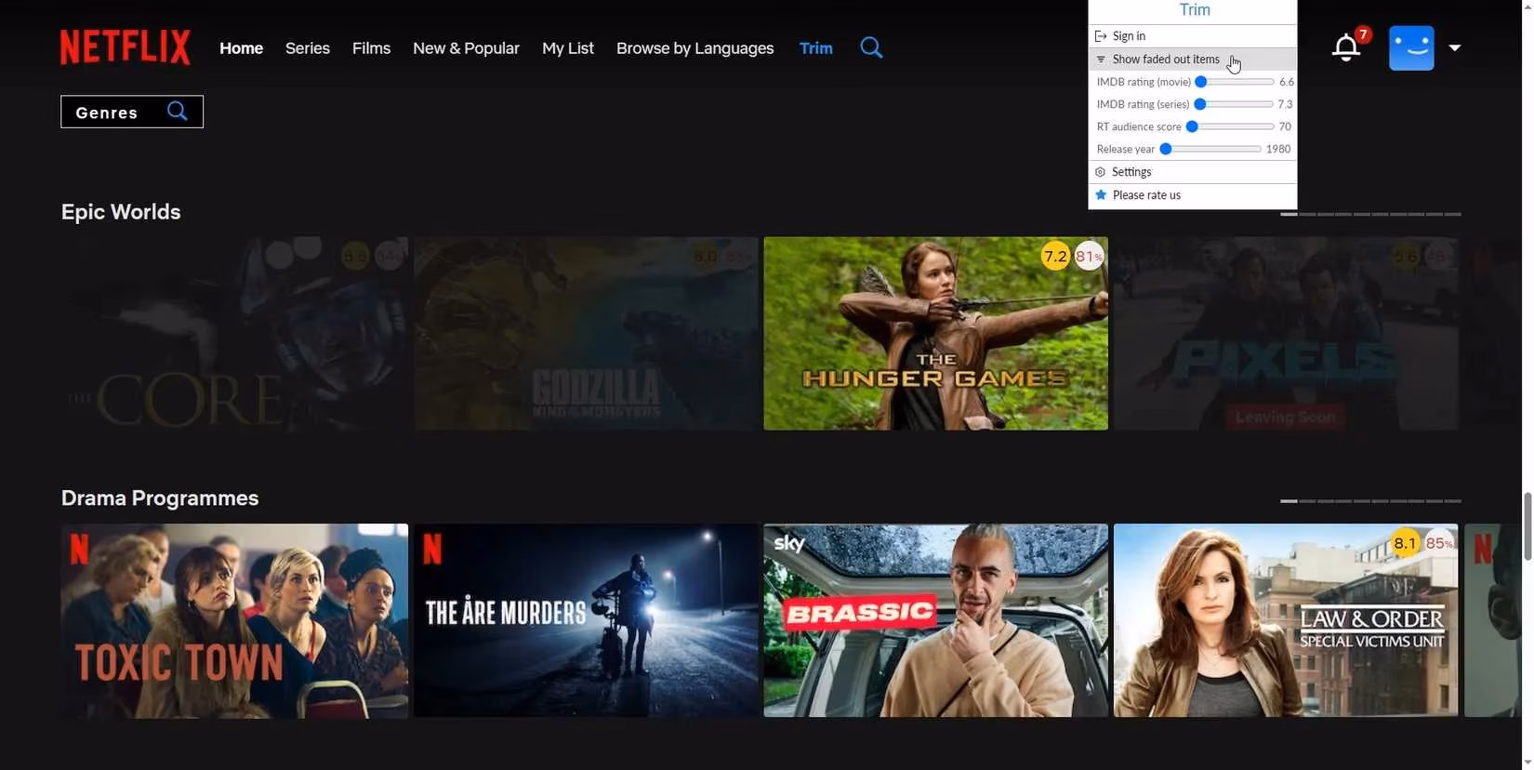The height and width of the screenshot is (770, 1534).
Task: Open the faded Godzilla King of Monsters thumbnail
Action: coord(586,333)
